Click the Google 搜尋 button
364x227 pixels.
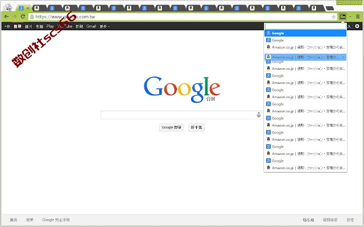coord(172,127)
